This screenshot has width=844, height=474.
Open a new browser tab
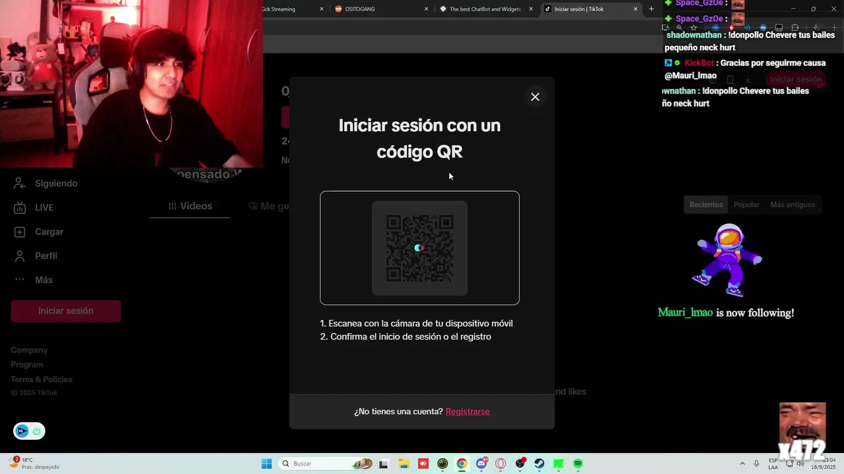[x=651, y=9]
